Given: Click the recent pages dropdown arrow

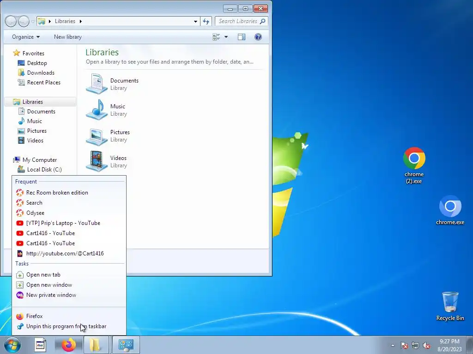Looking at the screenshot, I should pos(33,21).
